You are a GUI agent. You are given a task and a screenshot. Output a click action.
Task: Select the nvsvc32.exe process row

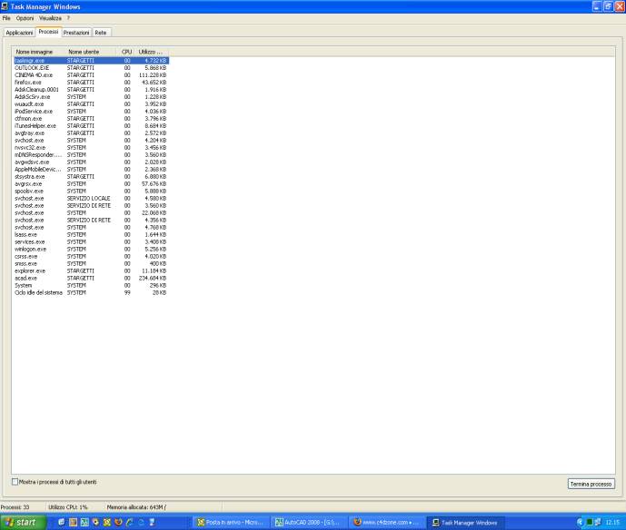point(91,148)
